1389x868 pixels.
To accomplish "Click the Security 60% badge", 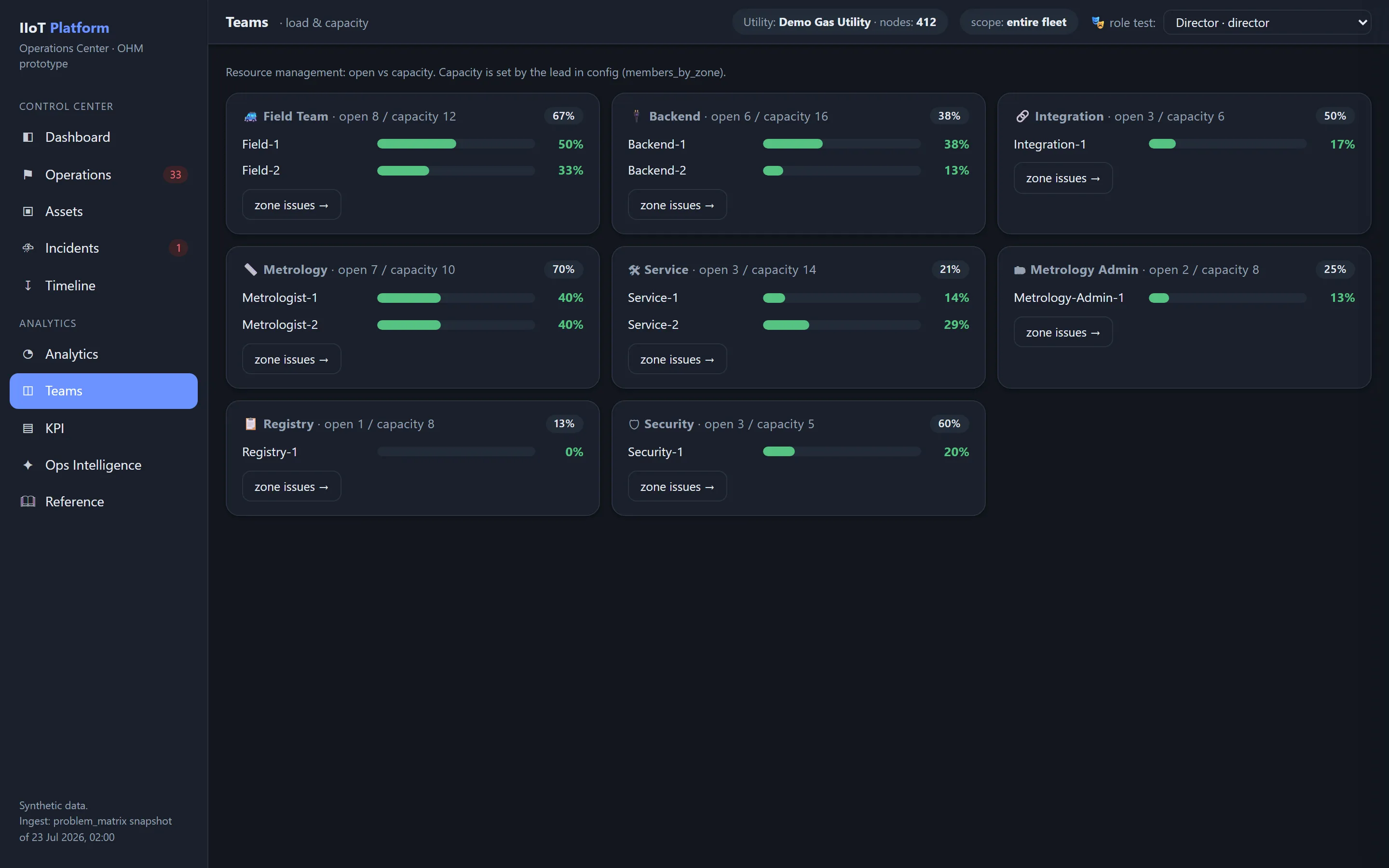I will (x=949, y=424).
